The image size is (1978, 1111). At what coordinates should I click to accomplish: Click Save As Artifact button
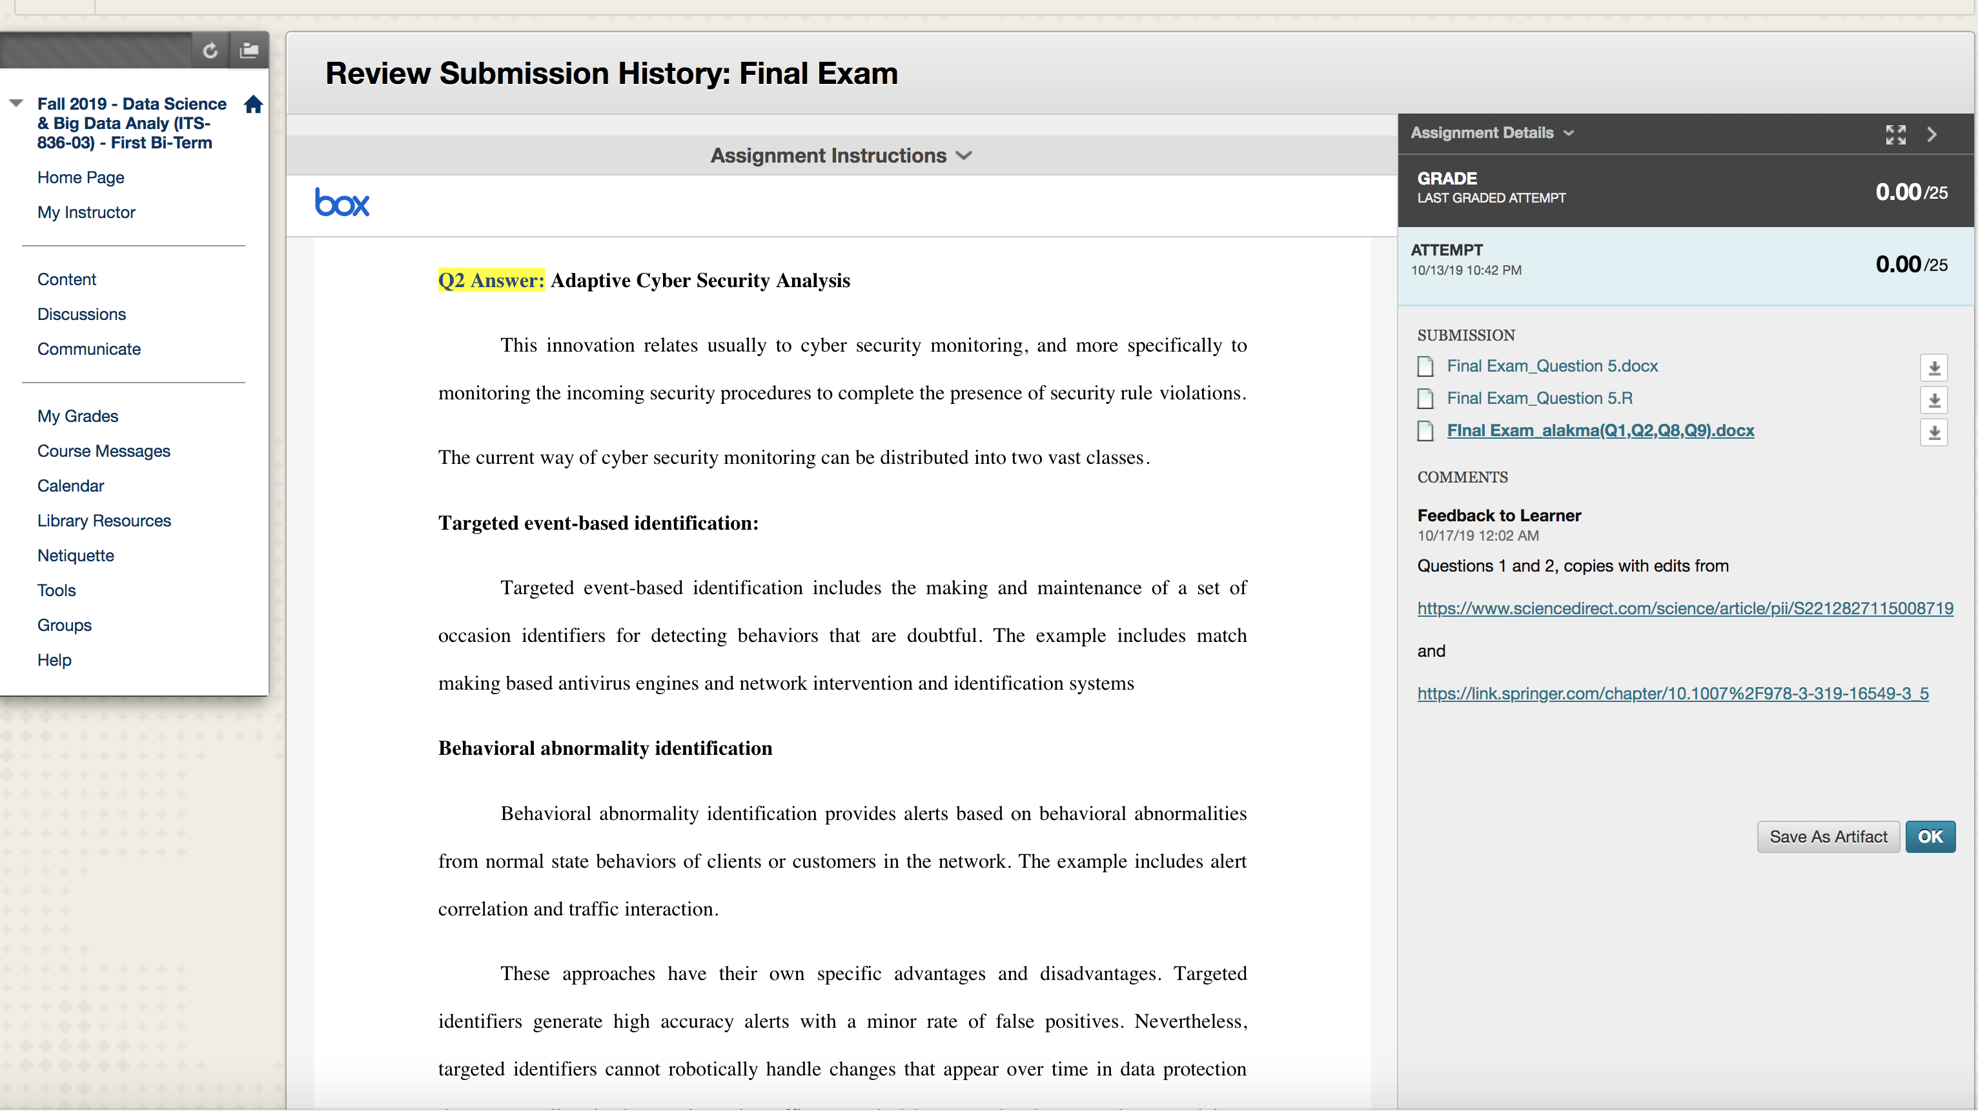1828,837
